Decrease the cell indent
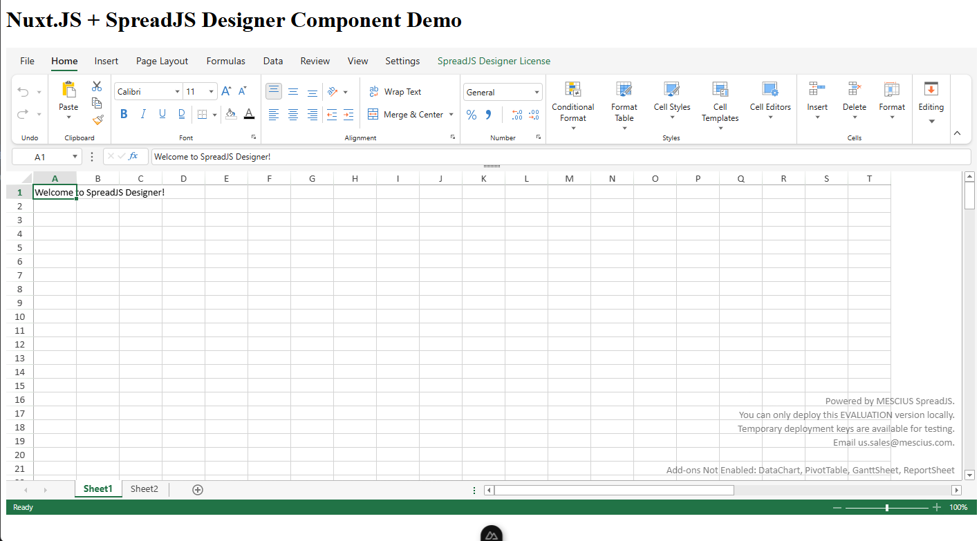 pyautogui.click(x=332, y=115)
